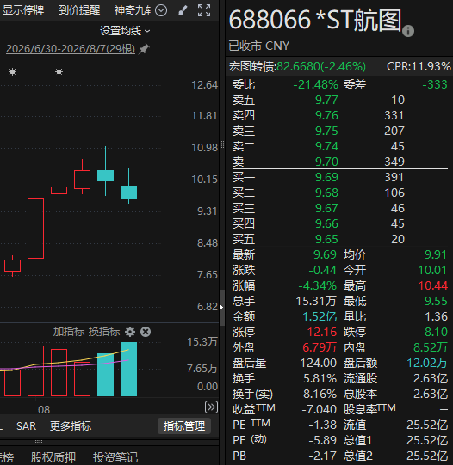Click the stock title 688066 *ST航图
Image resolution: width=453 pixels, height=465 pixels.
tap(315, 20)
